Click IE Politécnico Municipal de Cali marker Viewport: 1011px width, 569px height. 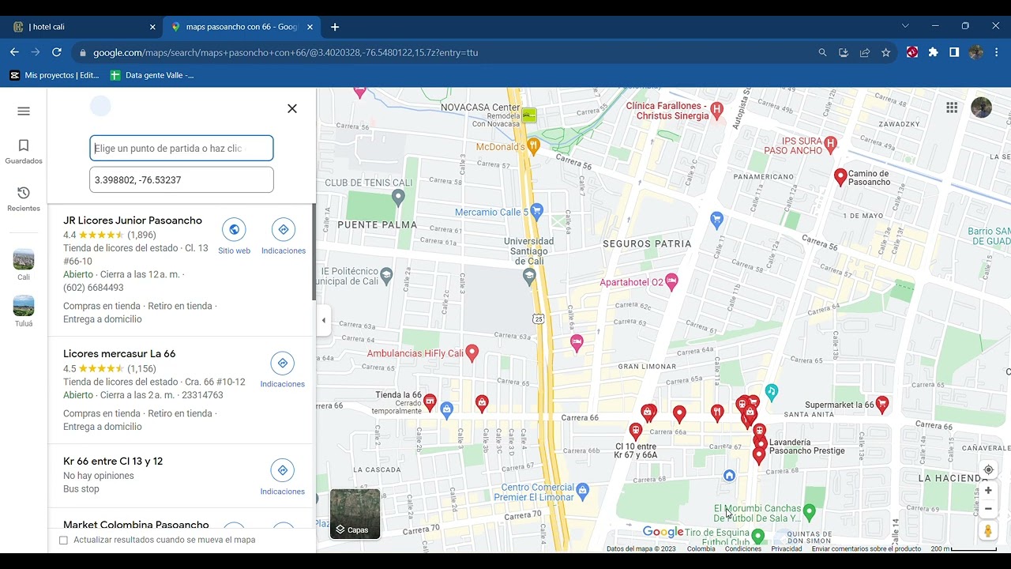point(386,275)
